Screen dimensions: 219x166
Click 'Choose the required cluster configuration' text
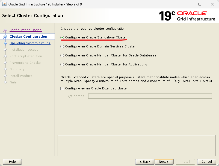tap(93, 29)
